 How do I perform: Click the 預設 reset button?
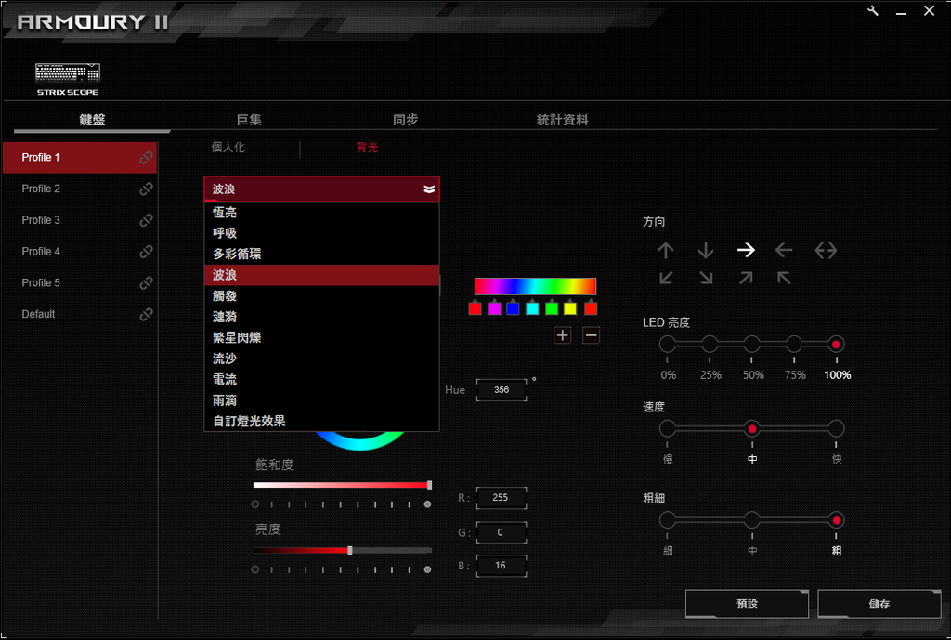(x=748, y=604)
